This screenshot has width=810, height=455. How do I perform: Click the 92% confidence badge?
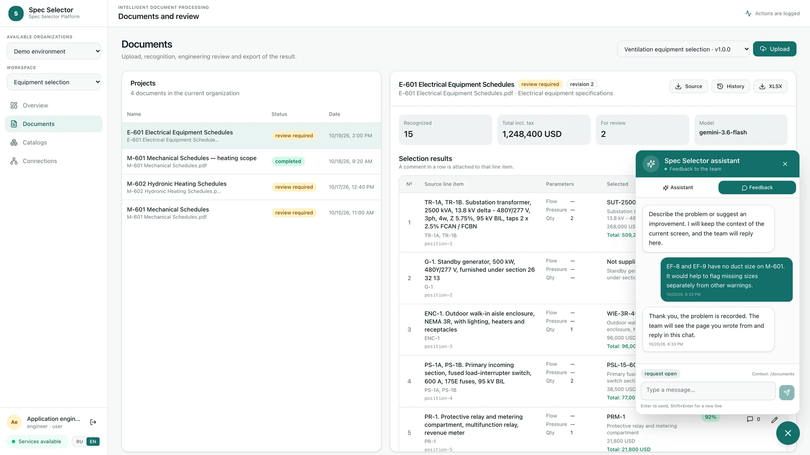pos(710,417)
